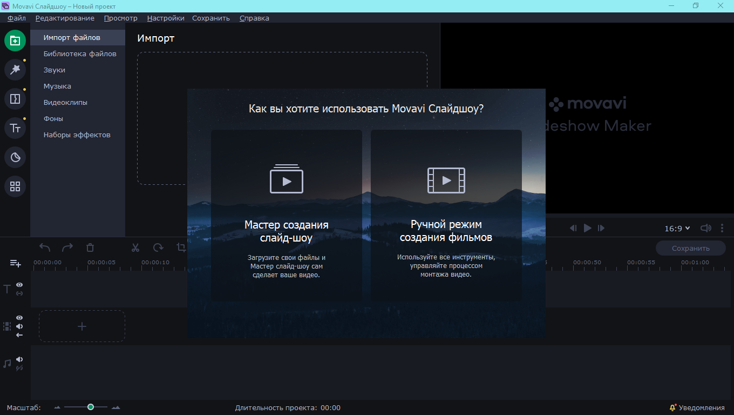Open the preview options three-dot menu
Viewport: 734px width, 415px height.
pyautogui.click(x=722, y=228)
